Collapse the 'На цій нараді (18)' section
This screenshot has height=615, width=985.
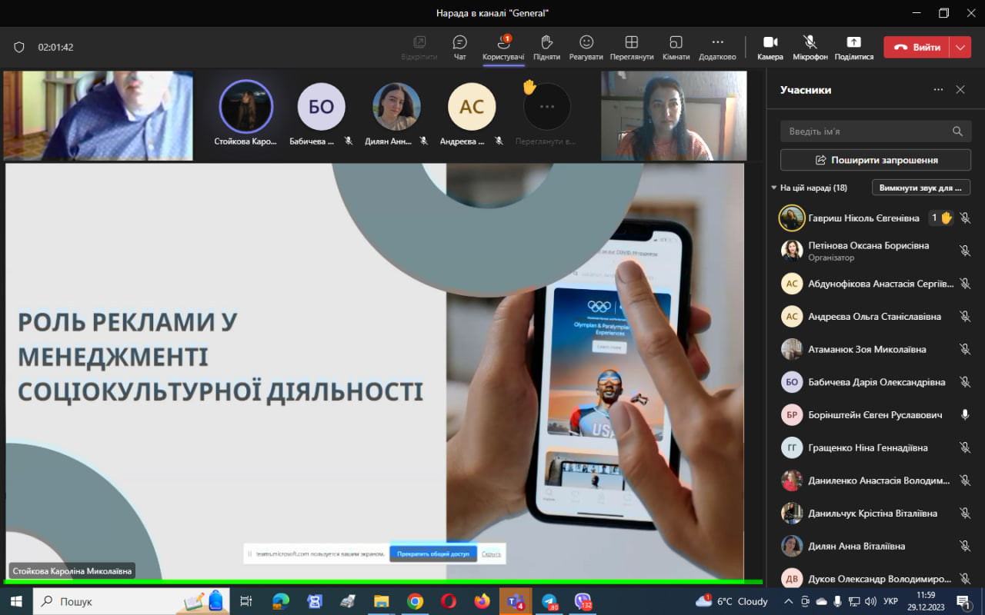tap(774, 188)
